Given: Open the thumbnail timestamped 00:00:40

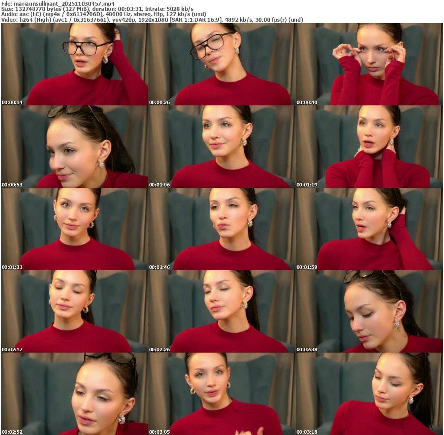Looking at the screenshot, I should coord(369,64).
